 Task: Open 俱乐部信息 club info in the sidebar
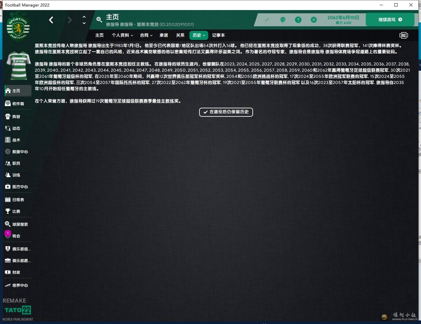tap(18, 249)
